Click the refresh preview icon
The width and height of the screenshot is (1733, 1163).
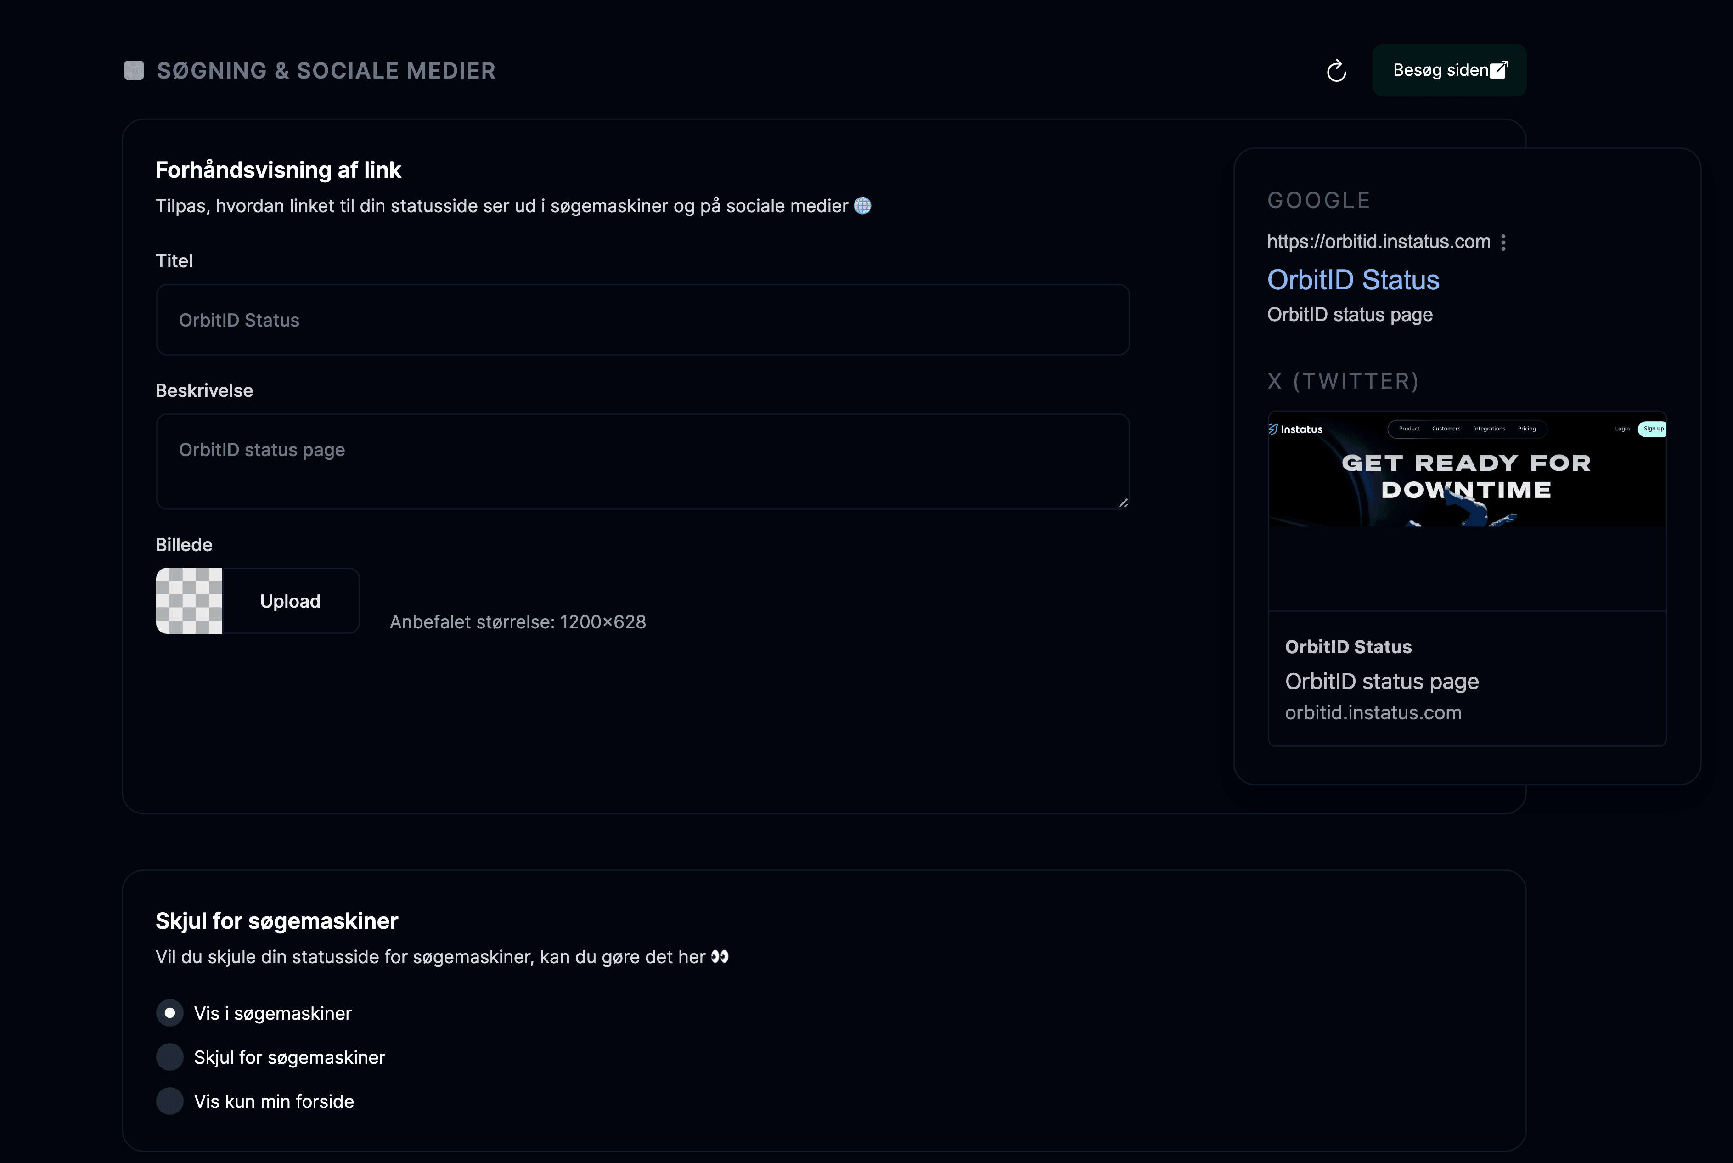click(1336, 70)
